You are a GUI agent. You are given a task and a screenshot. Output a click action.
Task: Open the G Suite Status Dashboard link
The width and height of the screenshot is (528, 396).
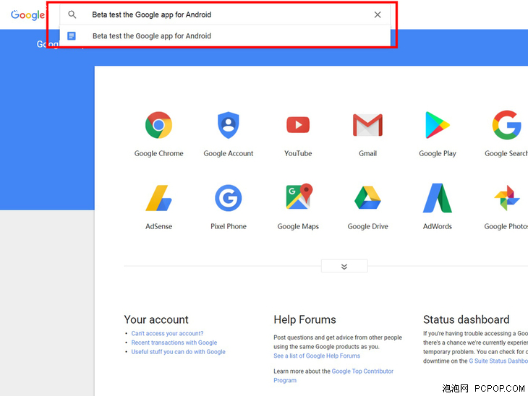click(498, 361)
